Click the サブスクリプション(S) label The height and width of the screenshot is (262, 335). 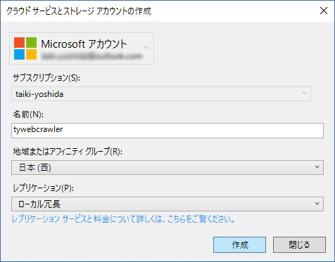[46, 77]
